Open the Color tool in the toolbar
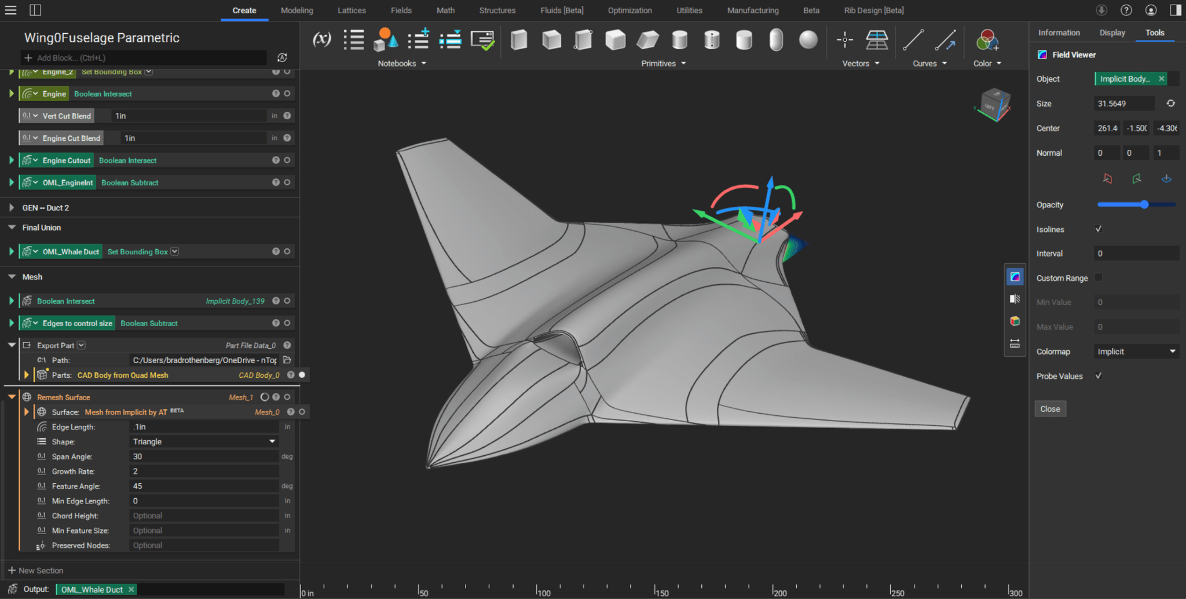Image resolution: width=1186 pixels, height=599 pixels. pyautogui.click(x=986, y=39)
